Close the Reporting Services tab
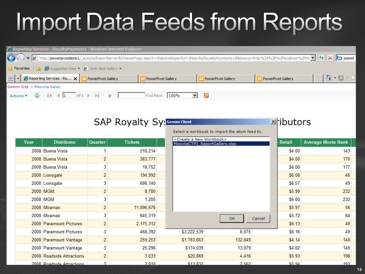 (75, 79)
